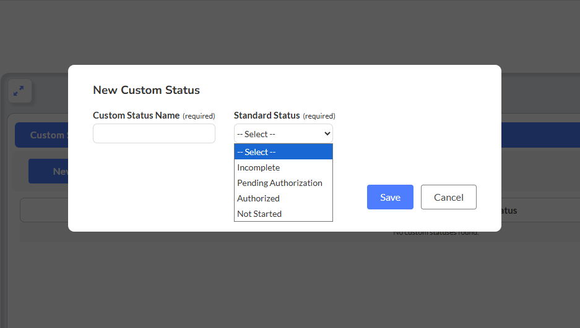Click the expand fullscreen arrows icon
Screen dimensions: 580x328
pos(19,91)
